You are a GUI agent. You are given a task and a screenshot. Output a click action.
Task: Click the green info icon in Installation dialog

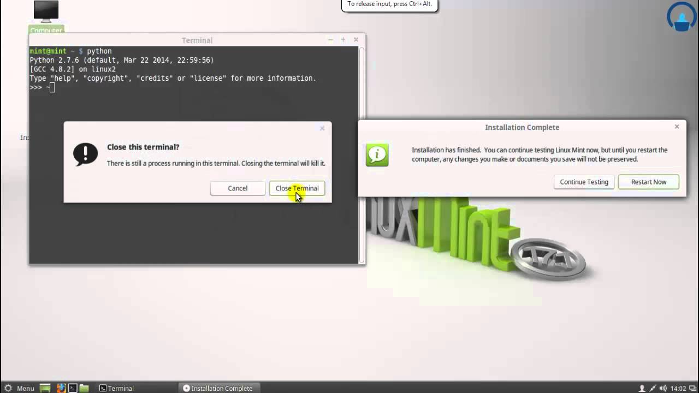tap(377, 155)
